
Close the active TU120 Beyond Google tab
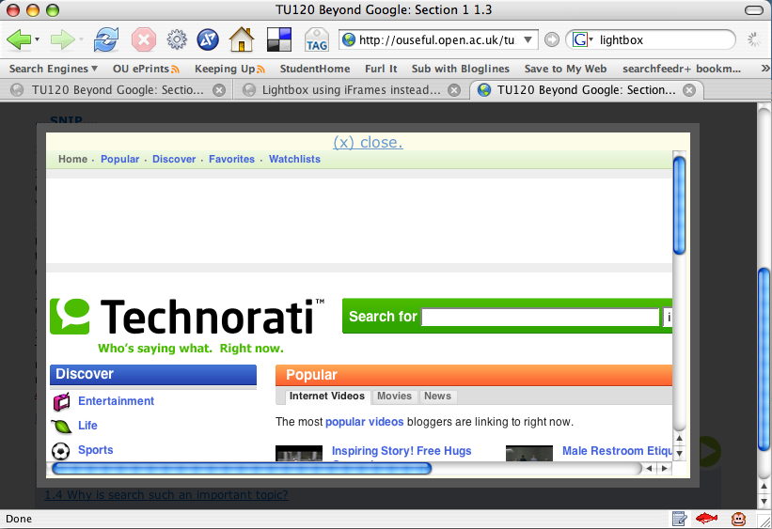coord(689,90)
